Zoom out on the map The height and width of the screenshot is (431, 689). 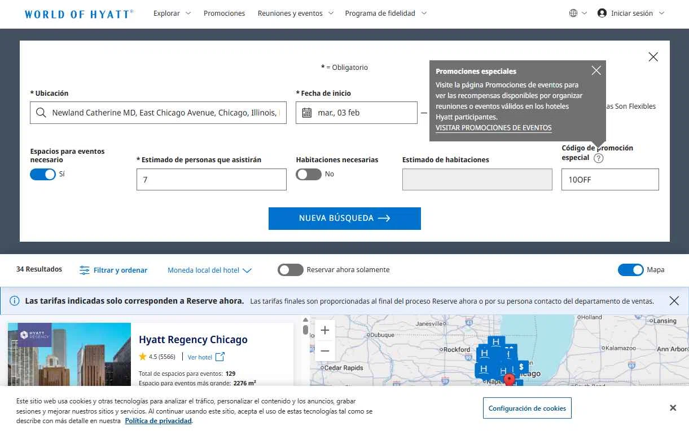click(325, 351)
